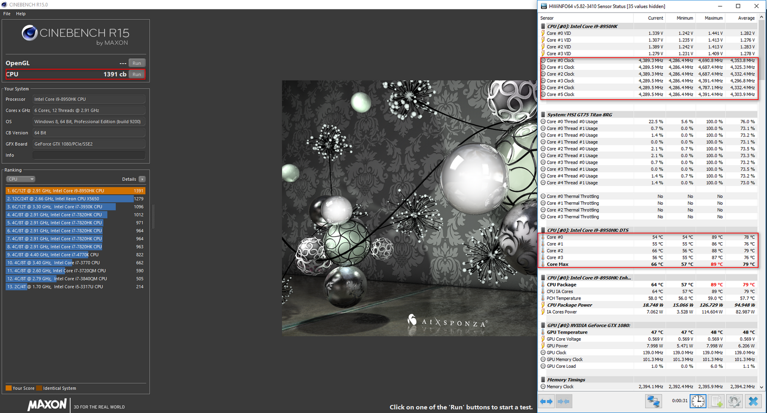
Task: Select ranking entry Intel Core i7-3840QM
Action: [75, 279]
